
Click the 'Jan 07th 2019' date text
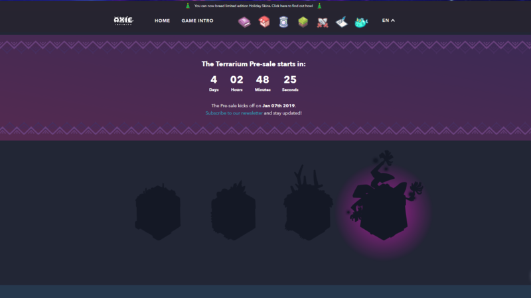click(x=278, y=106)
